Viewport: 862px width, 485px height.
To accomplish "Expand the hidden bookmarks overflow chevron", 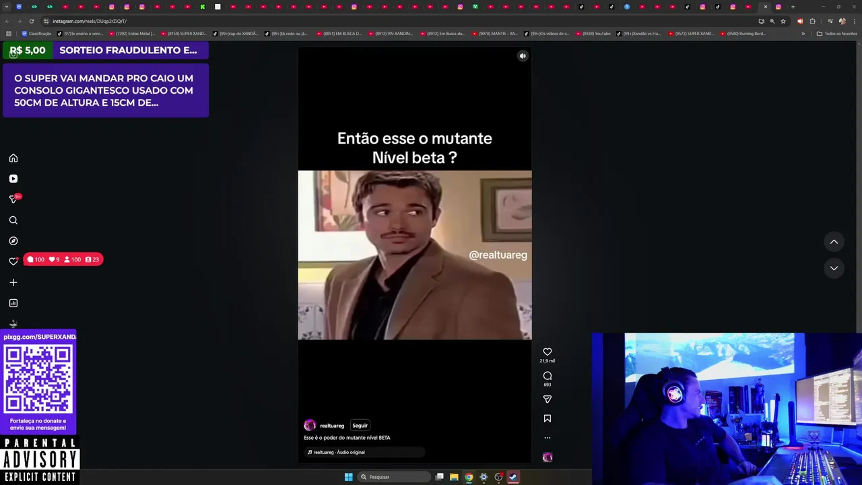I will 803,34.
